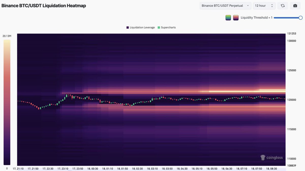The image size is (305, 171).
Task: Select the pink-purple color scheme swatch
Action: 236,18
